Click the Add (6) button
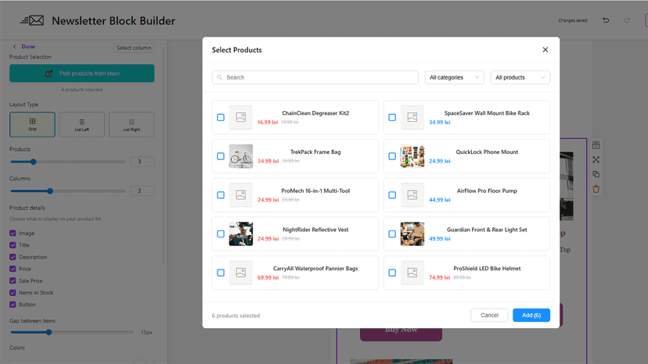 531,315
